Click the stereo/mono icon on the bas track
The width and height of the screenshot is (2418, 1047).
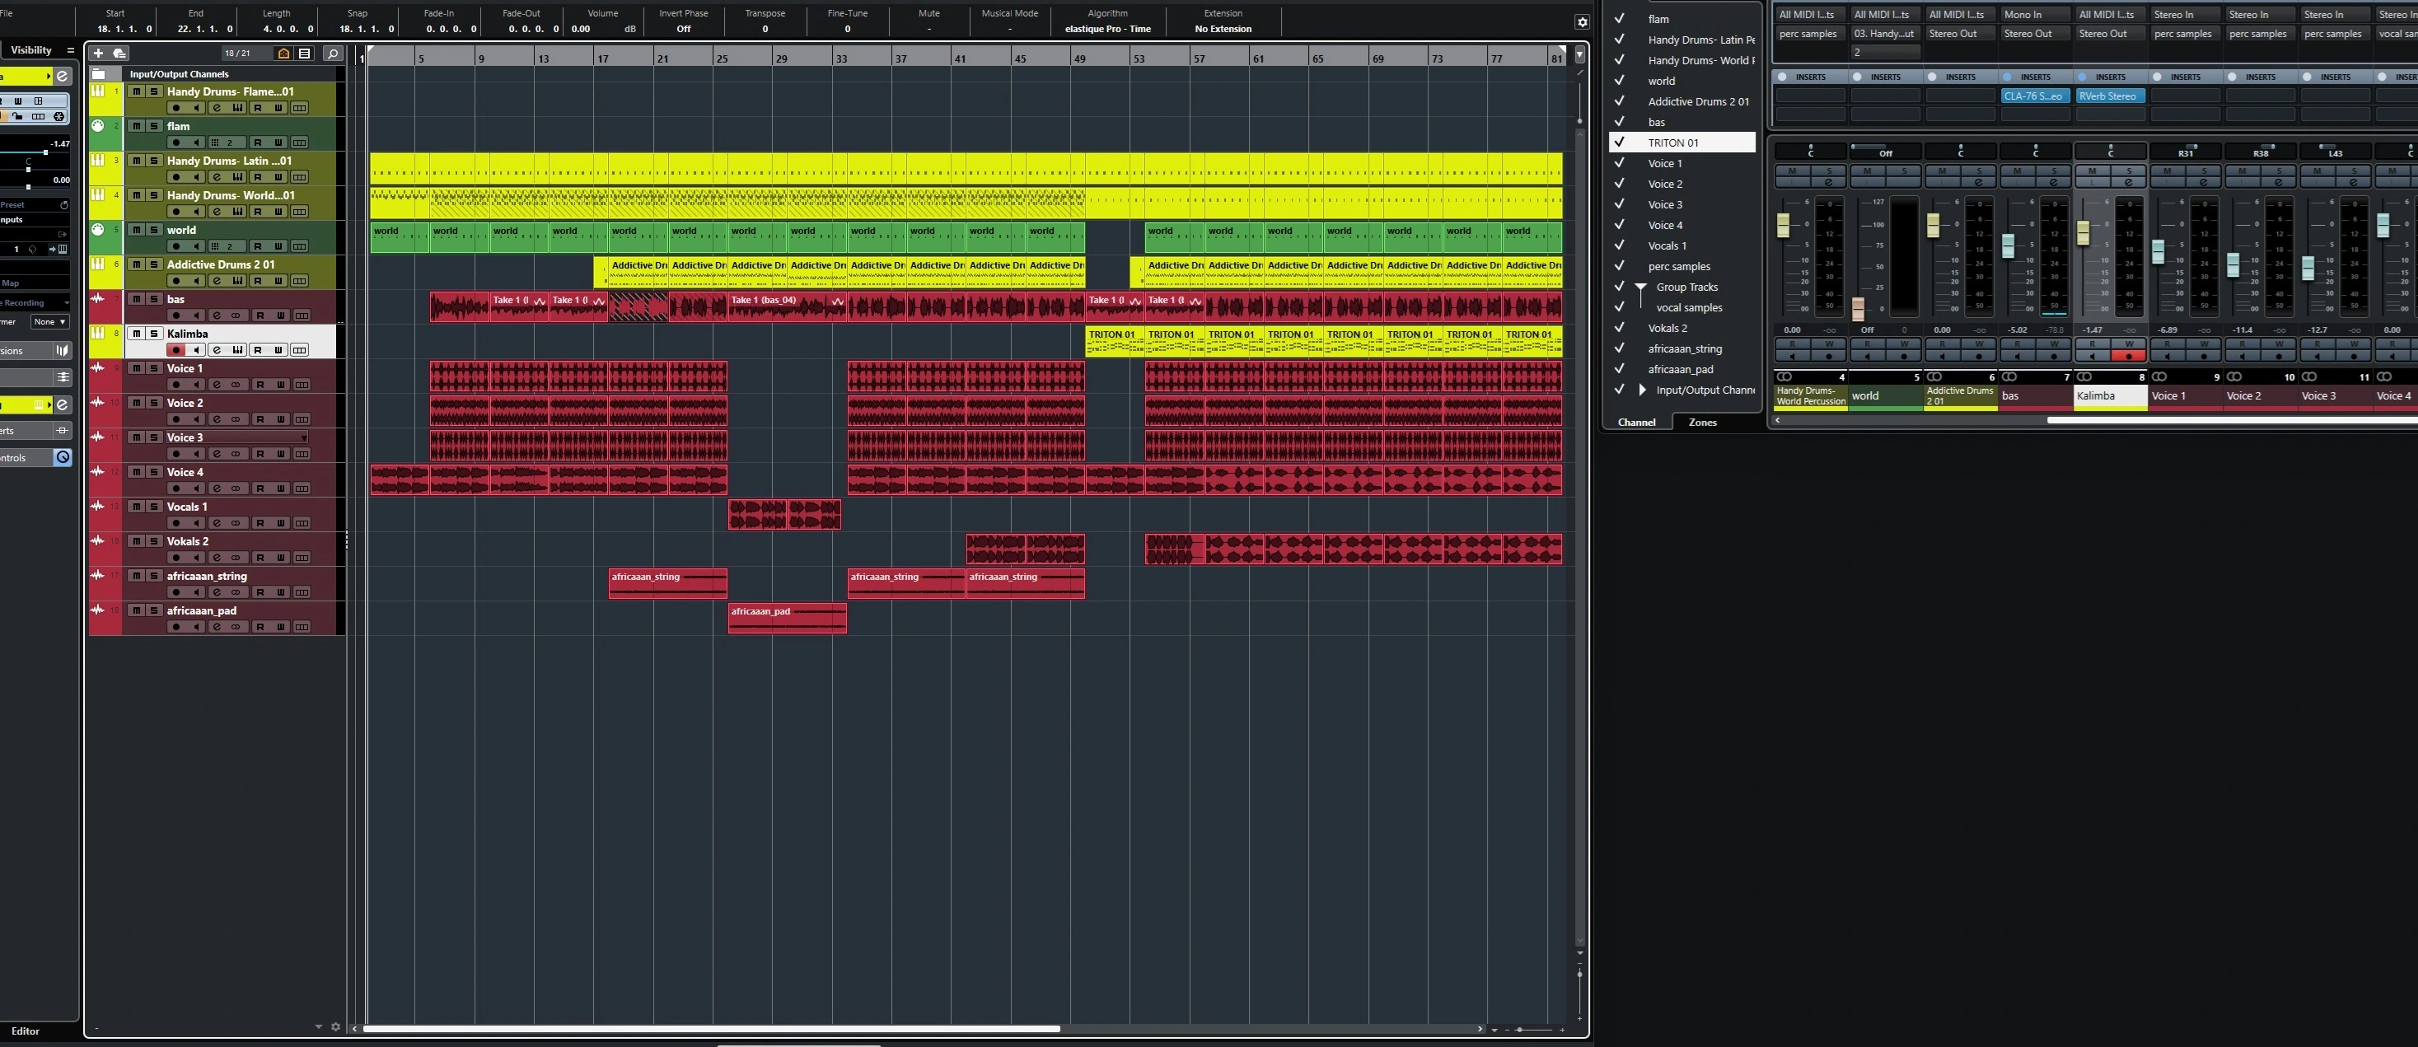[236, 316]
